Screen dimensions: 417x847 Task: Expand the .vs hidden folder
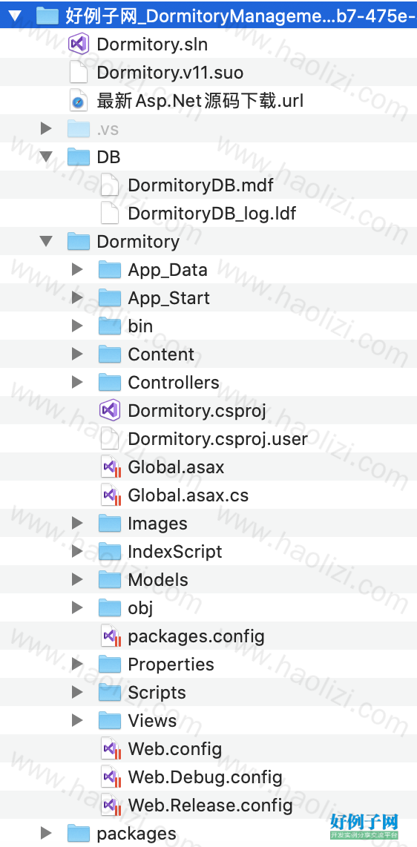(46, 128)
